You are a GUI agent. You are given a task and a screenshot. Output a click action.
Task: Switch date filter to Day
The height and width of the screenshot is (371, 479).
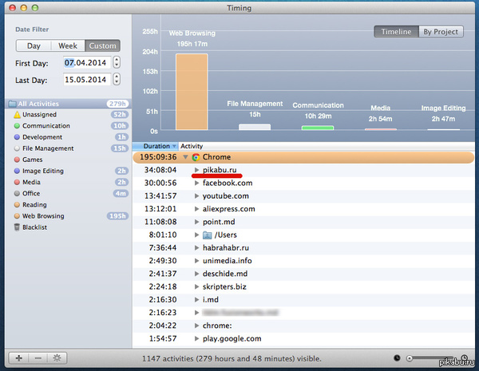tap(34, 46)
